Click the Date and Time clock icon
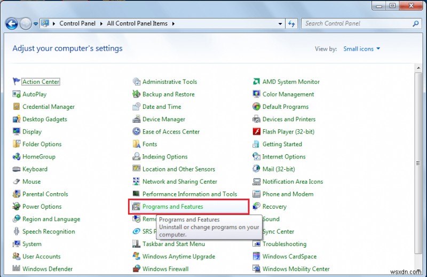Screen dimensions: 427x277 [137, 107]
